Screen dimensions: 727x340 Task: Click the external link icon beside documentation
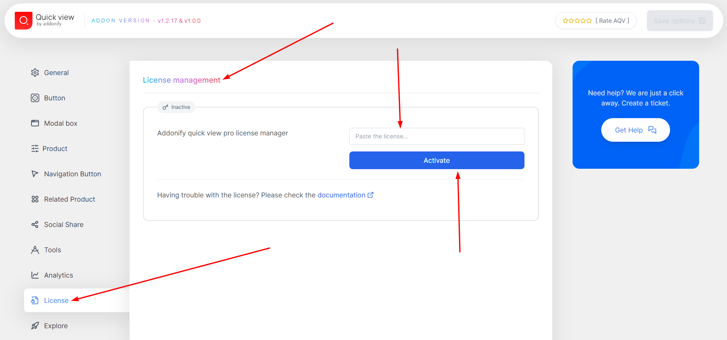click(370, 195)
